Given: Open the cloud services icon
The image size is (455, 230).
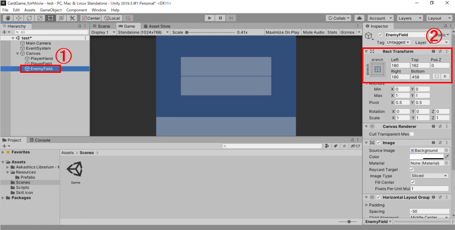Looking at the screenshot, I should pos(360,18).
